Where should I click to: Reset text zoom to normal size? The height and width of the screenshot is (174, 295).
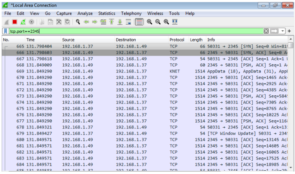(x=166, y=22)
